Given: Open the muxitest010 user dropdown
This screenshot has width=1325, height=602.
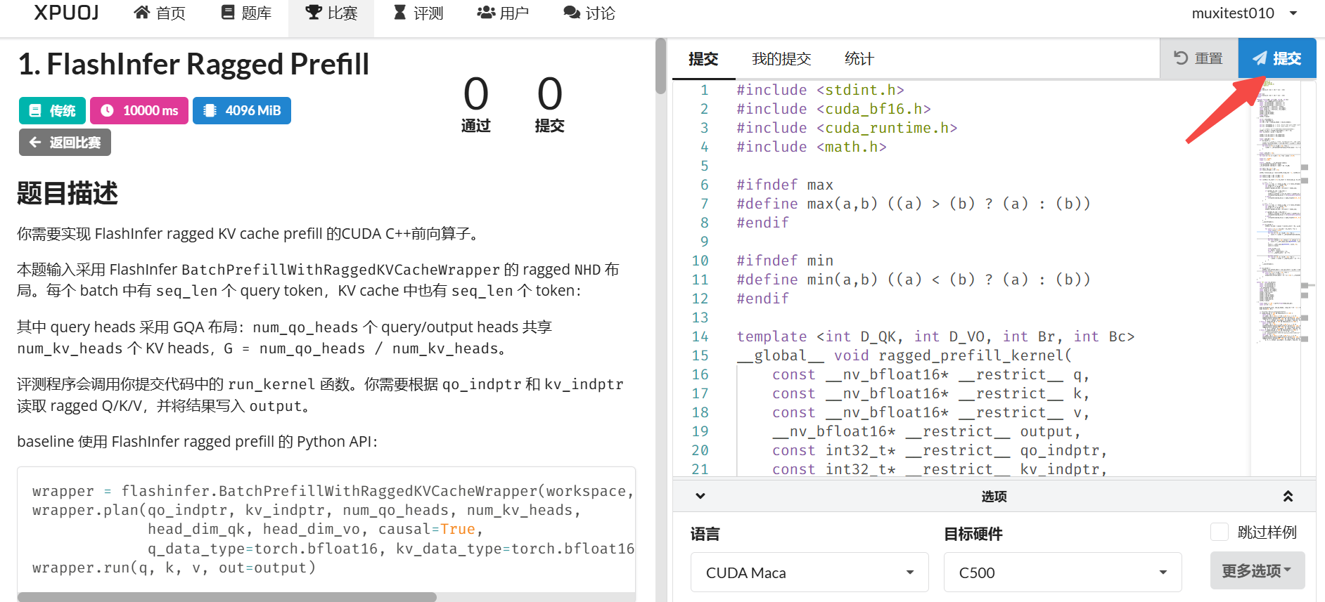Looking at the screenshot, I should pyautogui.click(x=1244, y=13).
